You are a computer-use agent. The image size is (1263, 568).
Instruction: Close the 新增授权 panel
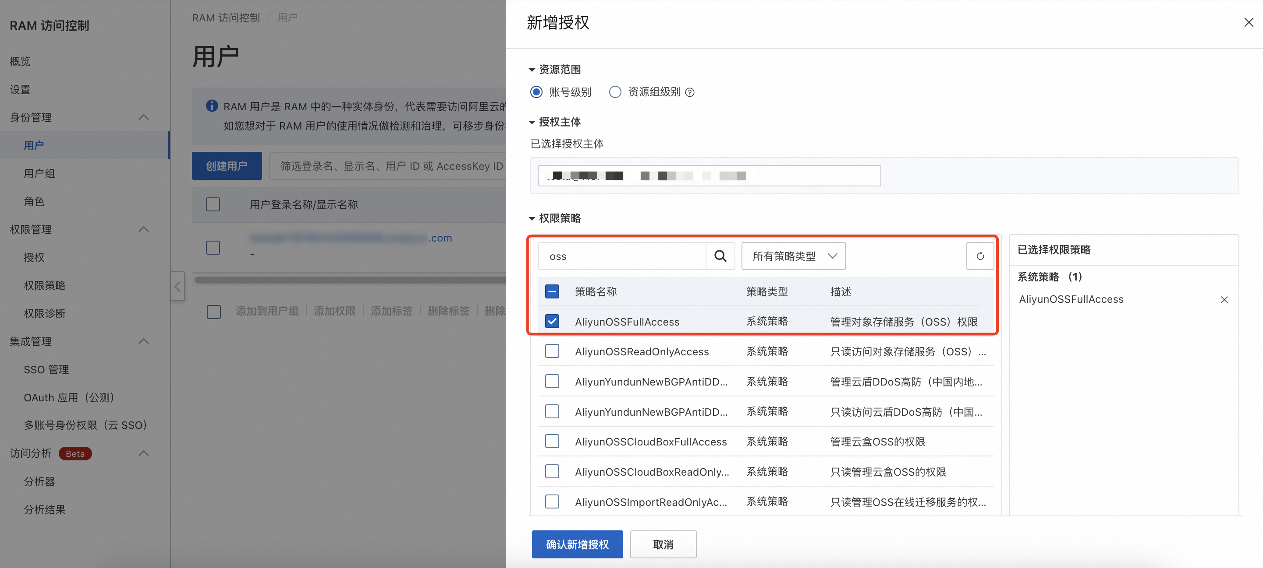[1248, 22]
